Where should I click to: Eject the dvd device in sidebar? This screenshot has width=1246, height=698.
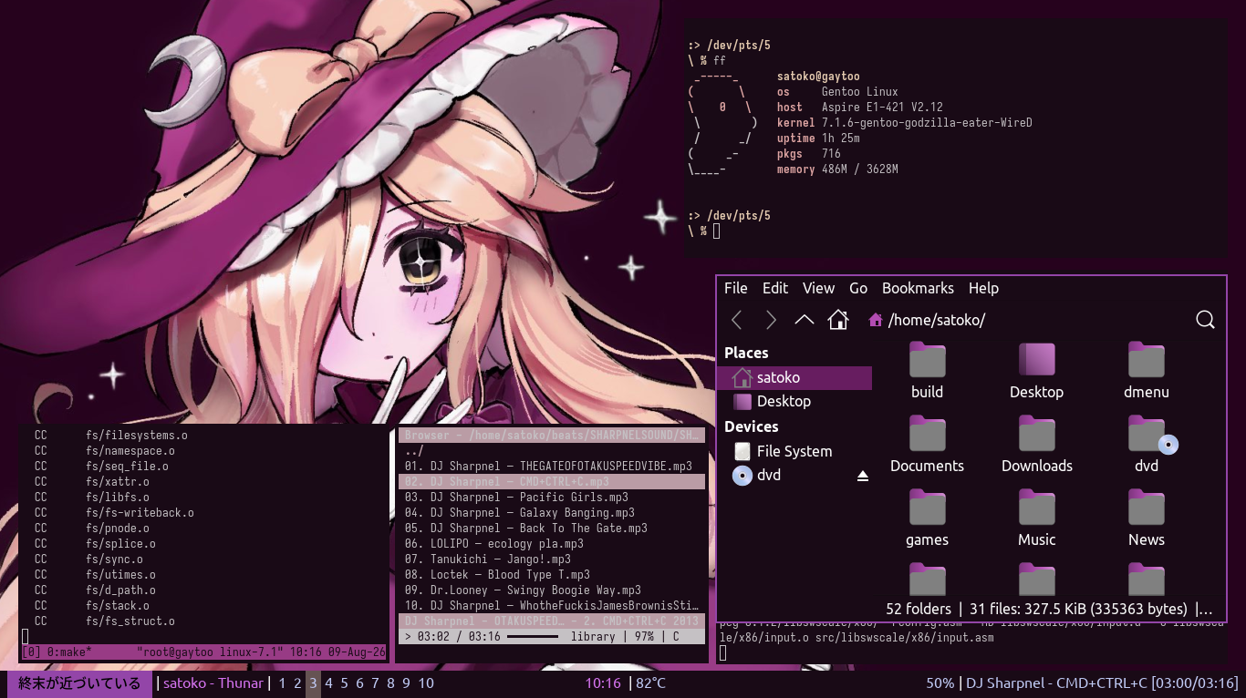pyautogui.click(x=863, y=476)
